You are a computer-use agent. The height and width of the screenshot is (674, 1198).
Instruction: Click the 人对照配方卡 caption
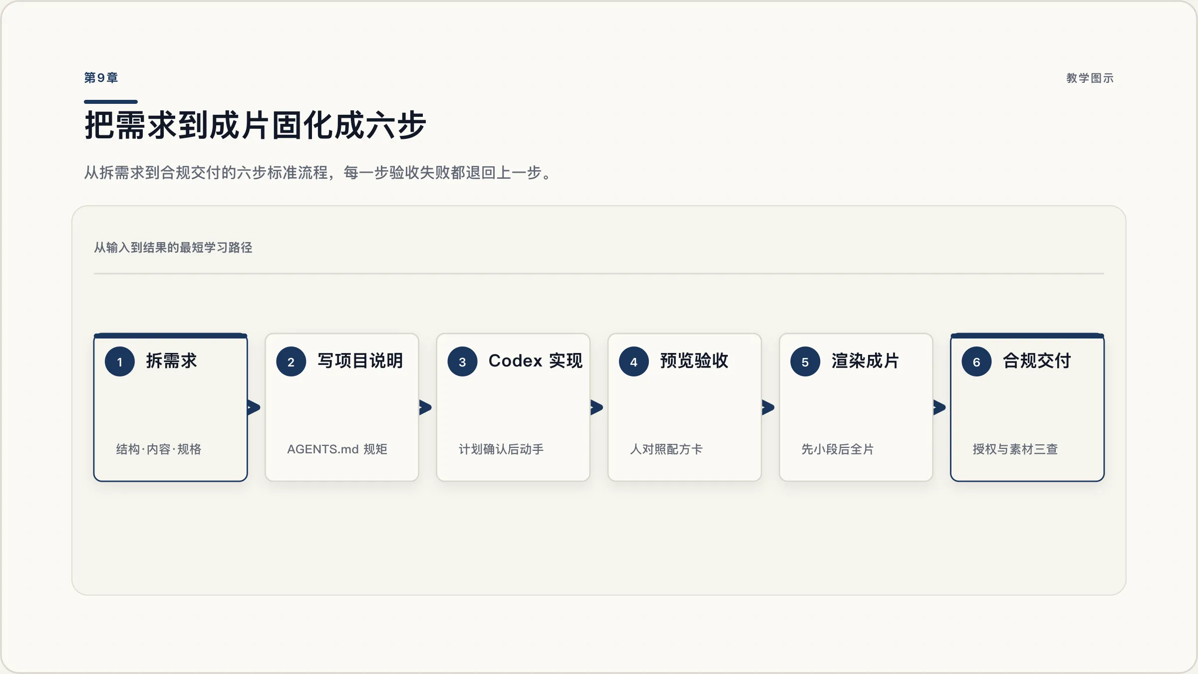click(x=666, y=449)
